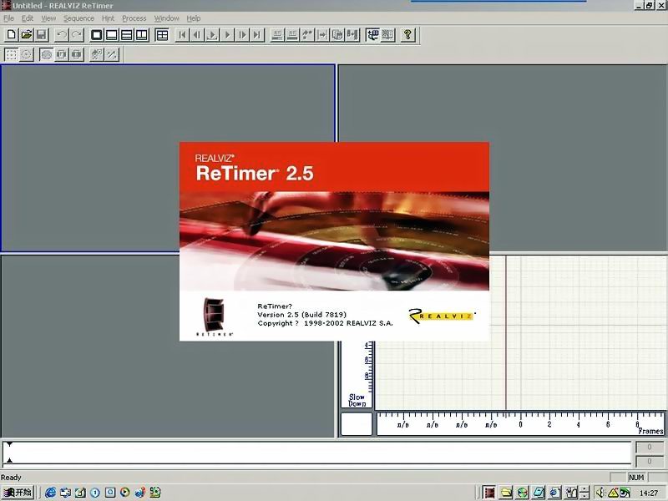Click the upper frame number field

pyautogui.click(x=650, y=447)
